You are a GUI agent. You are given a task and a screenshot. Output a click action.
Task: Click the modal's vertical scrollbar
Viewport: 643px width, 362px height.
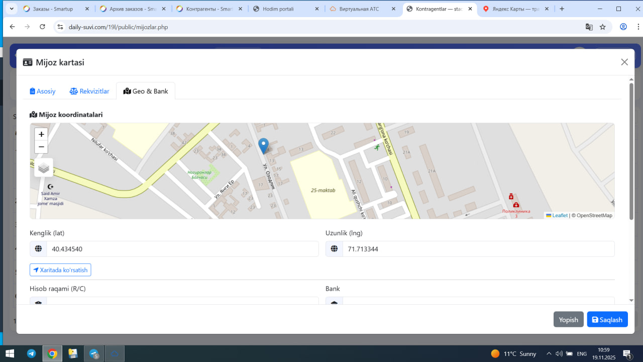[x=631, y=151]
